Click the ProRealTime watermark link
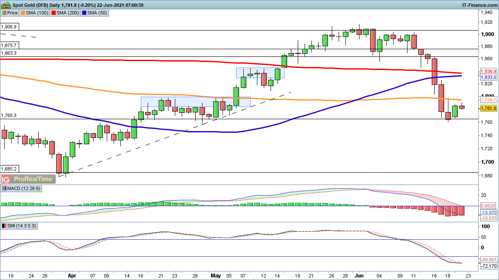The width and height of the screenshot is (499, 280). (33, 179)
